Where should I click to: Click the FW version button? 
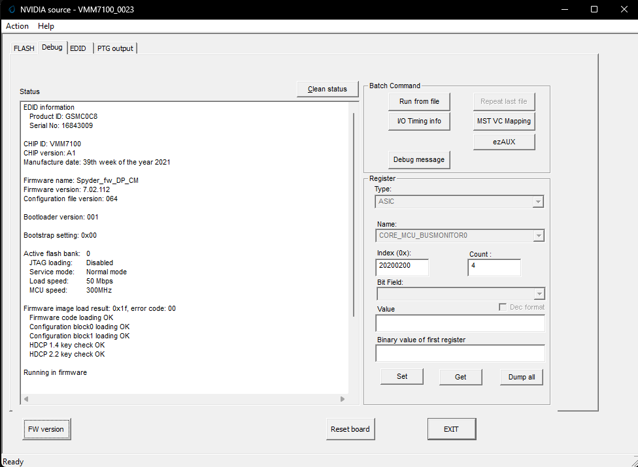46,429
